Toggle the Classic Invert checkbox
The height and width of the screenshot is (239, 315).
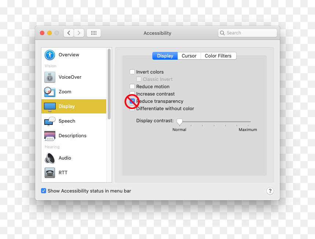[139, 79]
